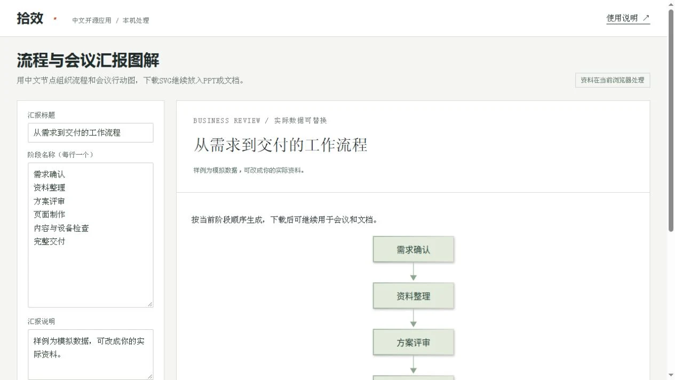Viewport: 675px width, 380px height.
Task: Click the BUSINESS REVIEW / 实际数据可替换 caption
Action: [x=260, y=121]
